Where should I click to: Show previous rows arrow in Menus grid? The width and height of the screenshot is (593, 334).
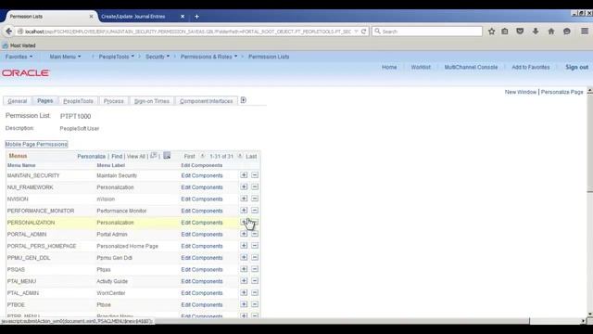202,156
